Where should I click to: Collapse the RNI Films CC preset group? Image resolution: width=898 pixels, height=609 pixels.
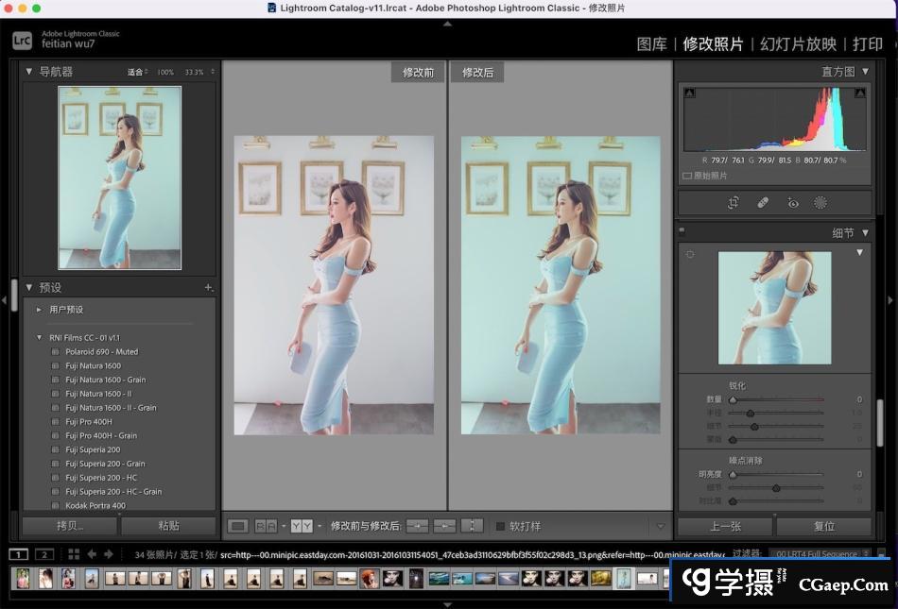coord(39,337)
